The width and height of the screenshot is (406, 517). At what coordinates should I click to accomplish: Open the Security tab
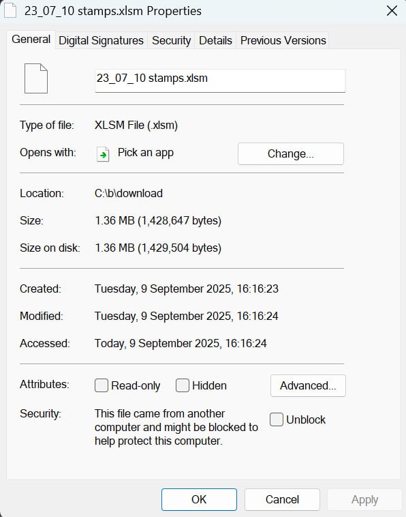coord(171,40)
